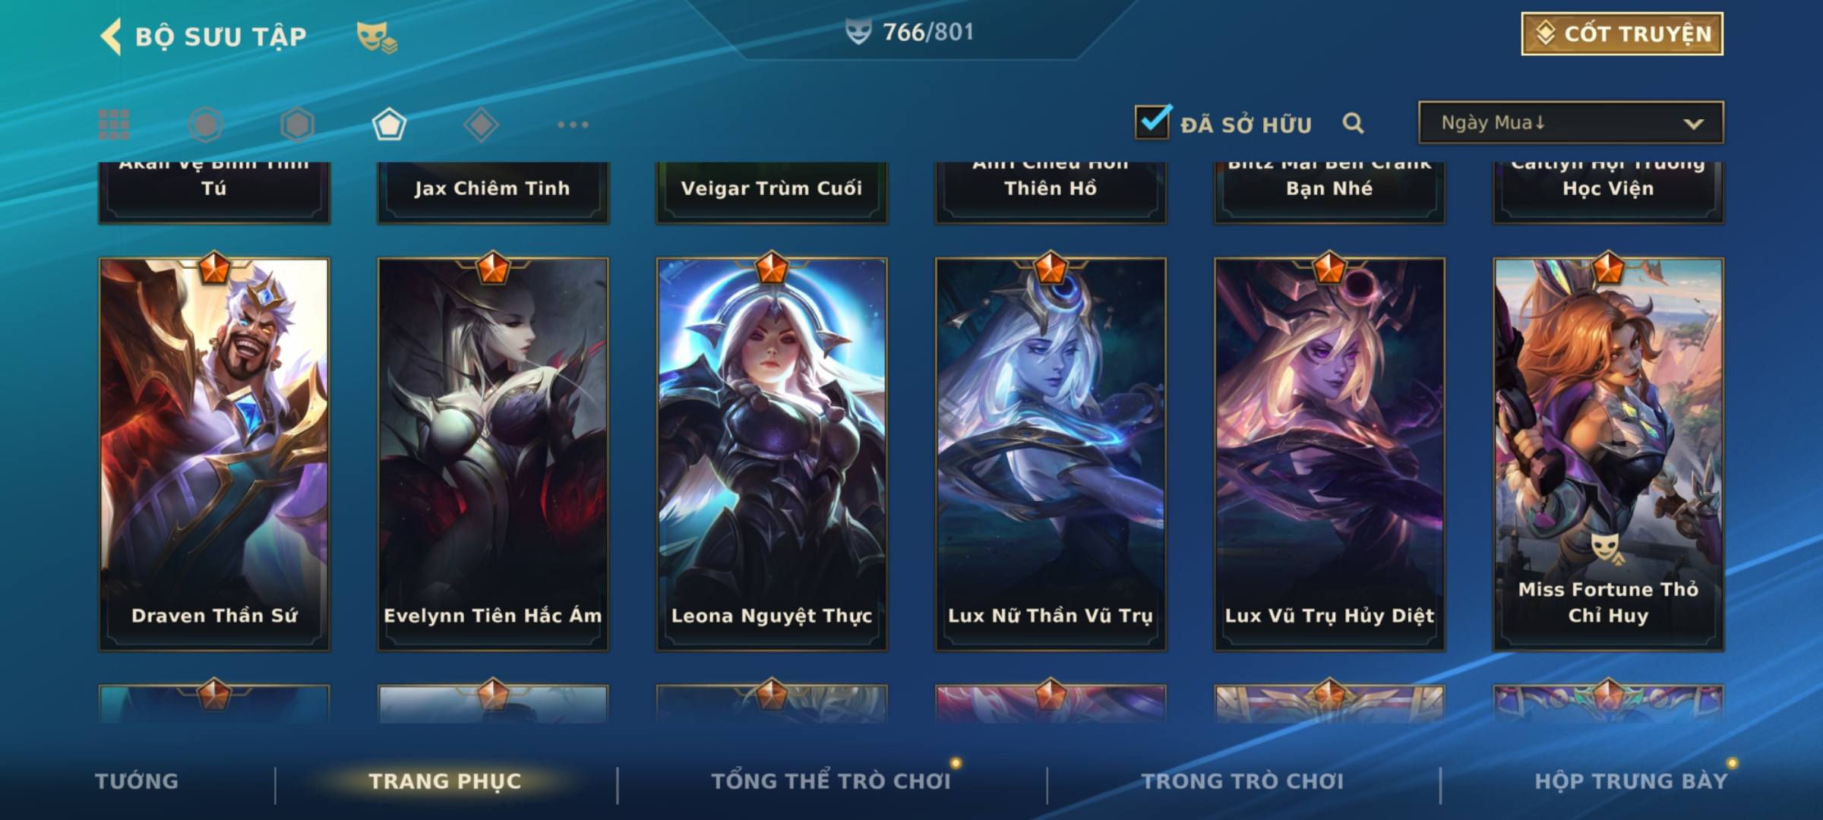Uncheck the Đã Sở Hữu checkbox
Viewport: 1823px width, 820px height.
coord(1152,121)
